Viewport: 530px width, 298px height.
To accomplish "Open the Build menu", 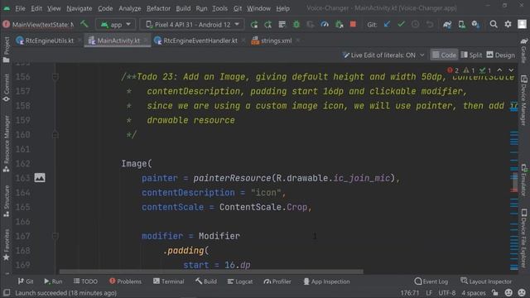I will coord(183,8).
